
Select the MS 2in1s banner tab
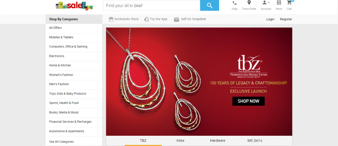pos(255,141)
